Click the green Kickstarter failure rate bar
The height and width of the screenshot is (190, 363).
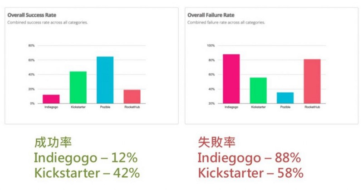(258, 90)
